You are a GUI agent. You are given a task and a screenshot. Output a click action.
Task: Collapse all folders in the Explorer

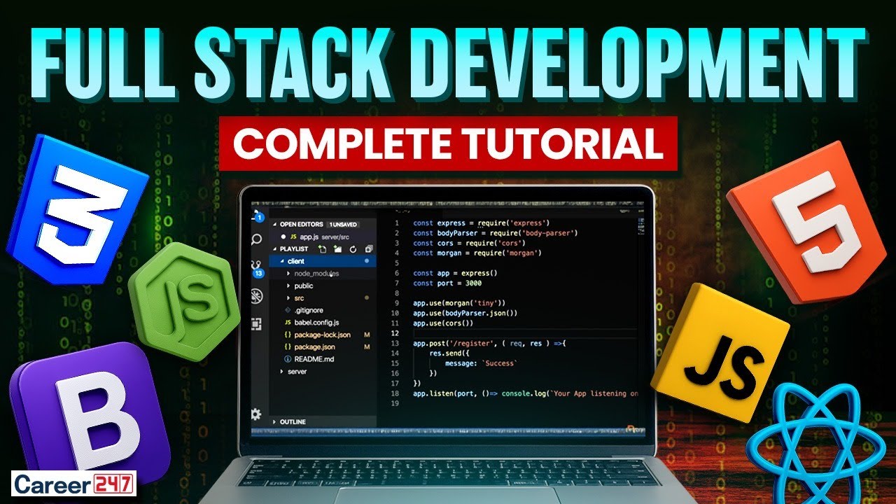[367, 248]
